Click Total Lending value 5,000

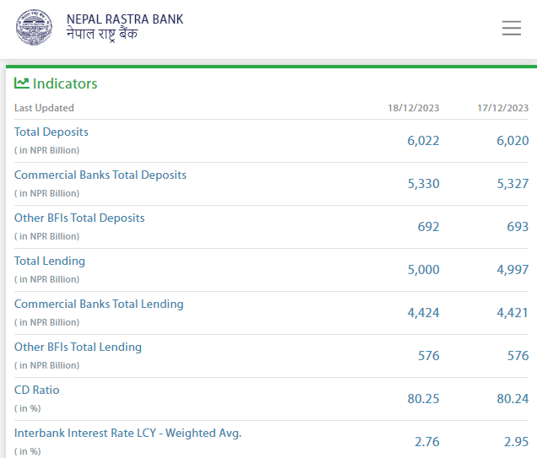click(x=423, y=270)
